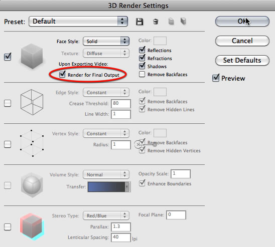Toggle the Reflections checkbox
Viewport: 275px width, 247px height.
pos(142,50)
